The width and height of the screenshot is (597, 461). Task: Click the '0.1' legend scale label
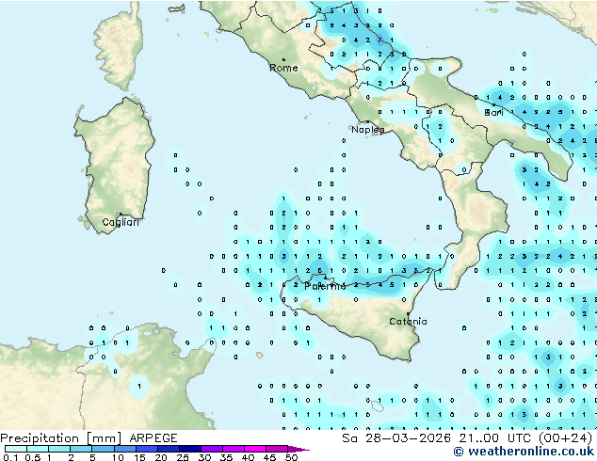pyautogui.click(x=10, y=457)
